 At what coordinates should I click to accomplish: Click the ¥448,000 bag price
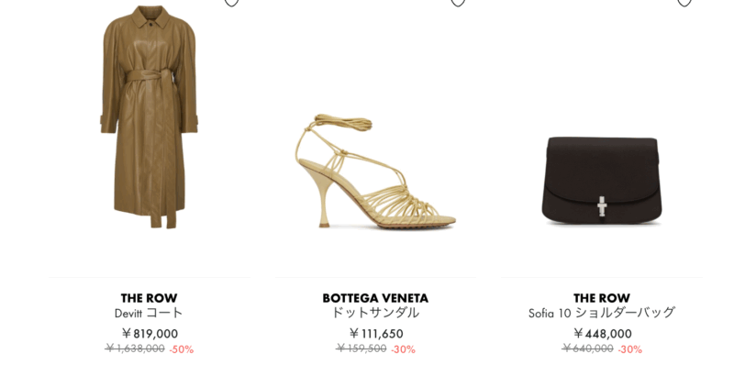(x=603, y=334)
